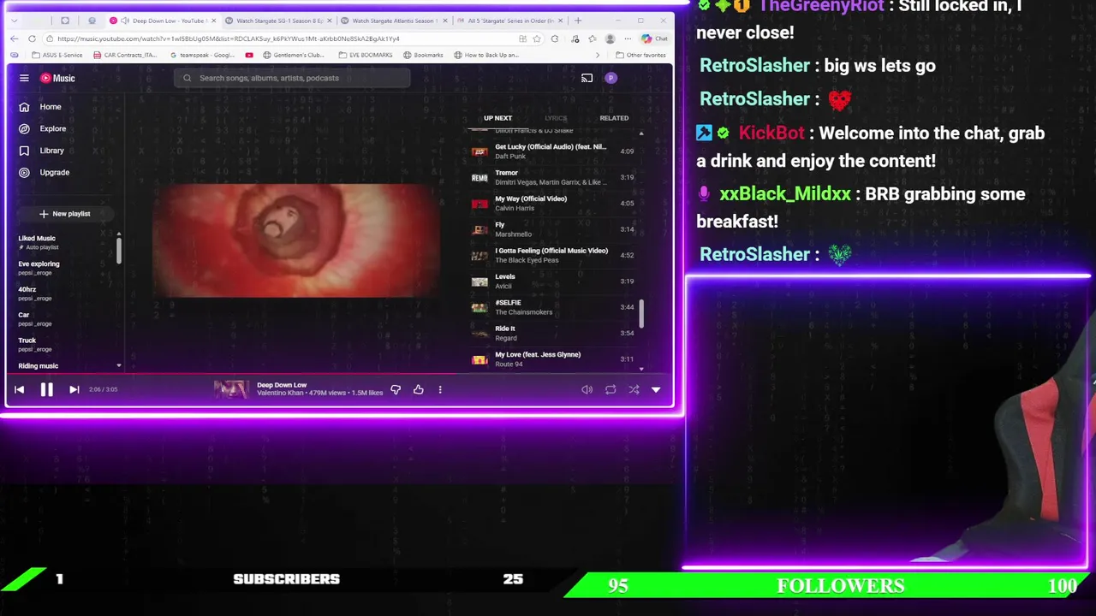Open the browser Chat button
The image size is (1096, 616).
[x=655, y=38]
